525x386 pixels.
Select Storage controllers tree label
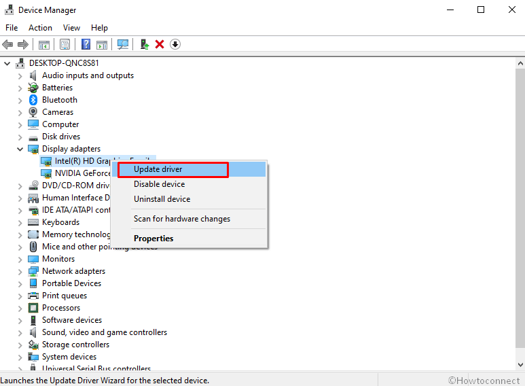click(x=75, y=345)
